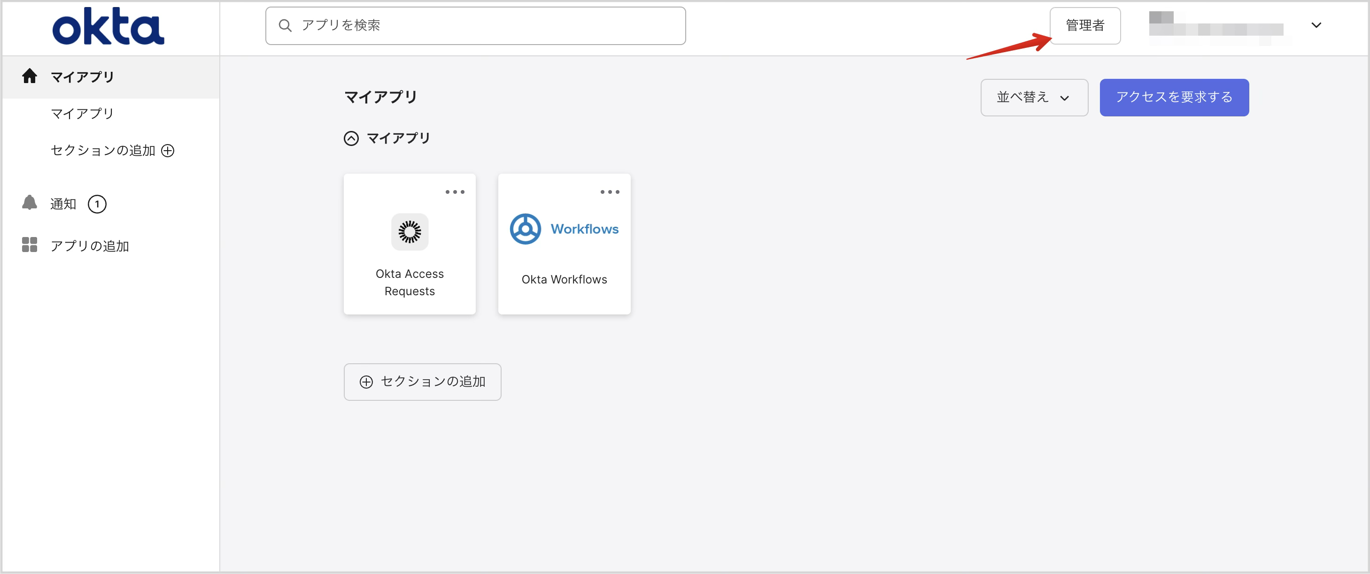The height and width of the screenshot is (574, 1370).
Task: Select the home icon in the sidebar
Action: point(29,76)
